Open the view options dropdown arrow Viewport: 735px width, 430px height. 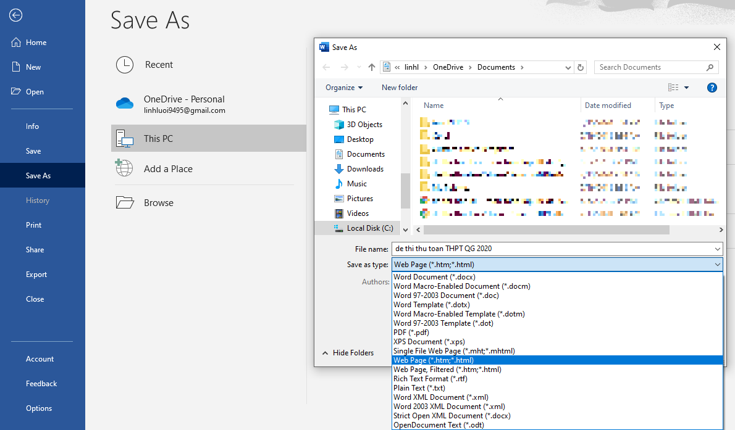tap(686, 88)
